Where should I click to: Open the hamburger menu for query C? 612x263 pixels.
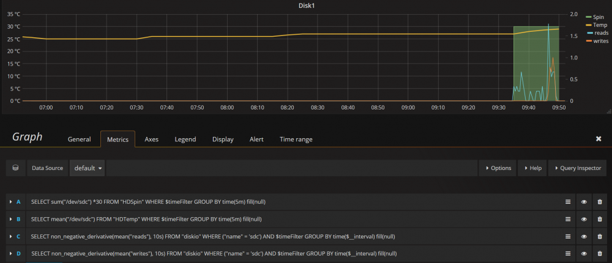point(568,237)
